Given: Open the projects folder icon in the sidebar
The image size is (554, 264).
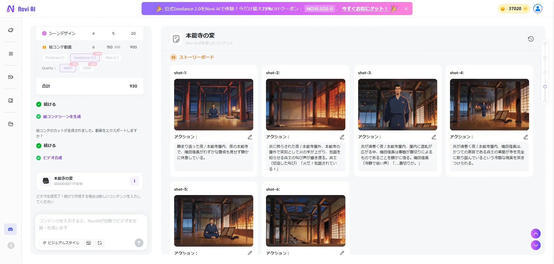Looking at the screenshot, I should pyautogui.click(x=11, y=124).
